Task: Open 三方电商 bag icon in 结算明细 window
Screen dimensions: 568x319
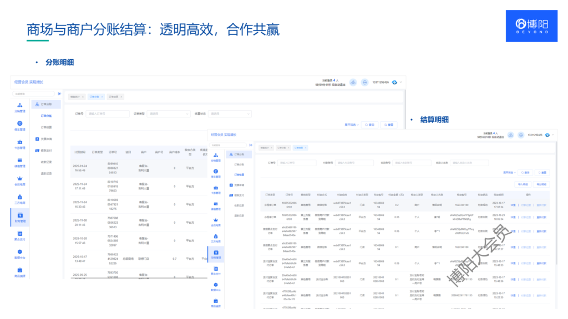Action: [216, 236]
